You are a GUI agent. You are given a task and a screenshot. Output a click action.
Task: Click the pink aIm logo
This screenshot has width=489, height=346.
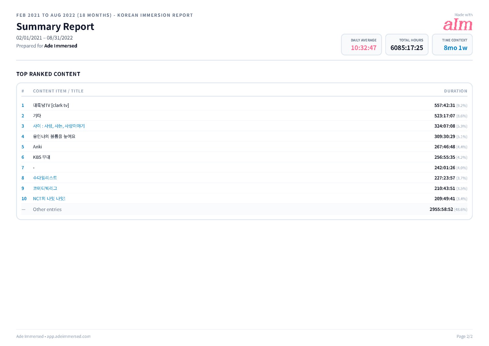pyautogui.click(x=458, y=24)
